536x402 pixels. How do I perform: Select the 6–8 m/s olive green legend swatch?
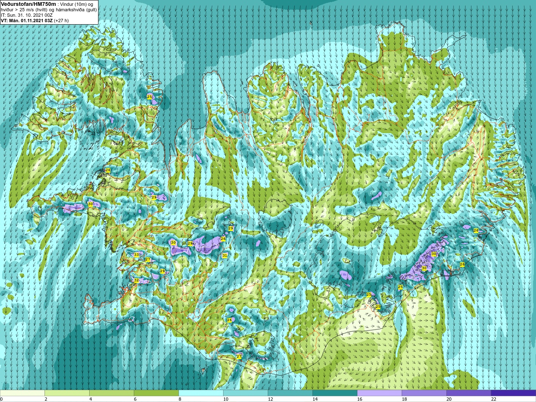coord(156,393)
